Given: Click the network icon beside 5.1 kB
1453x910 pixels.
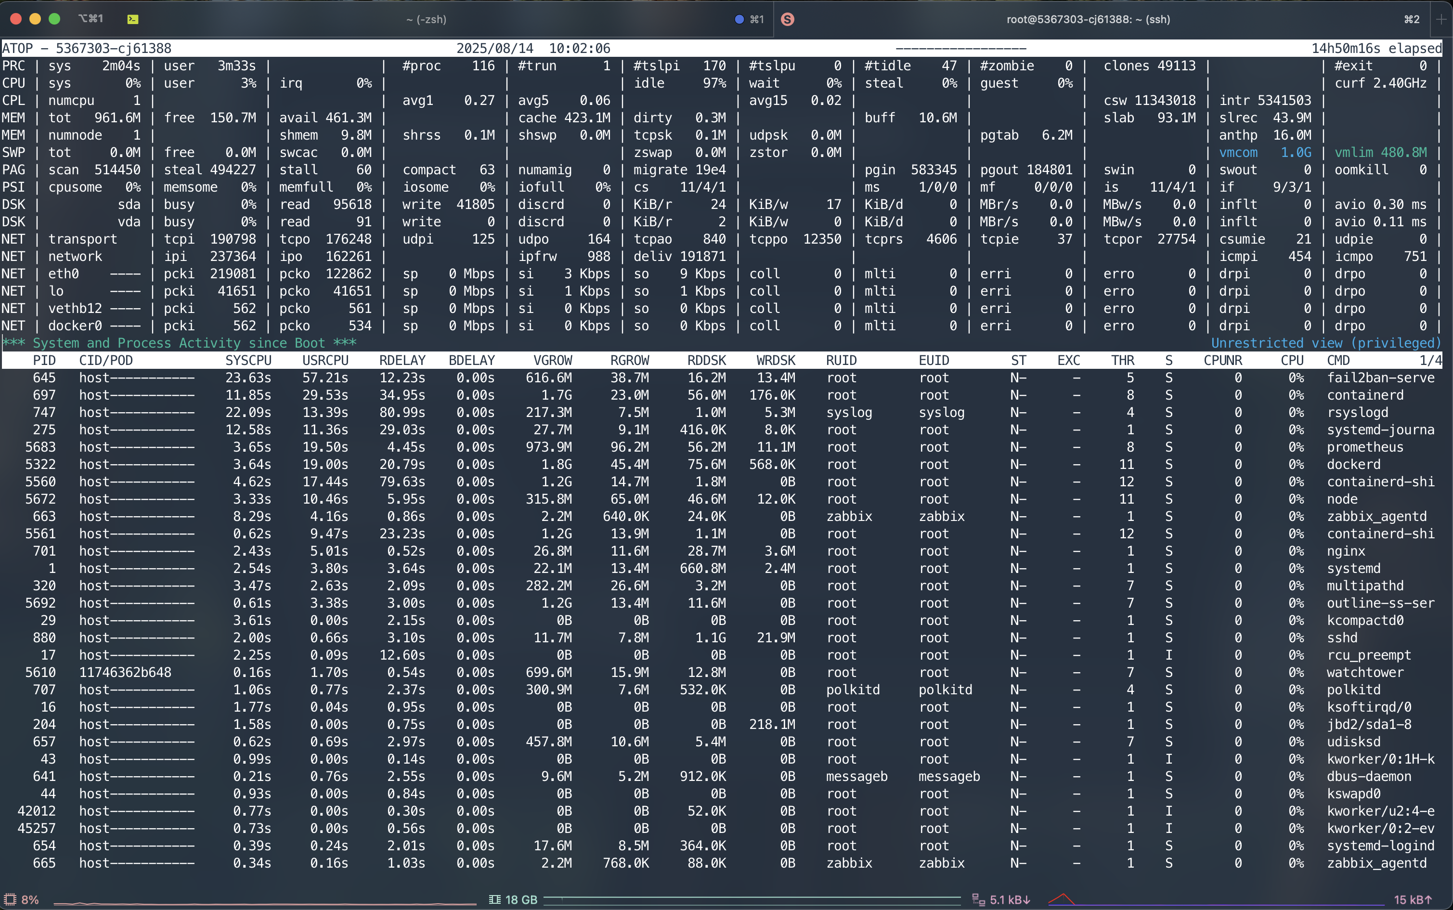Looking at the screenshot, I should pyautogui.click(x=978, y=899).
